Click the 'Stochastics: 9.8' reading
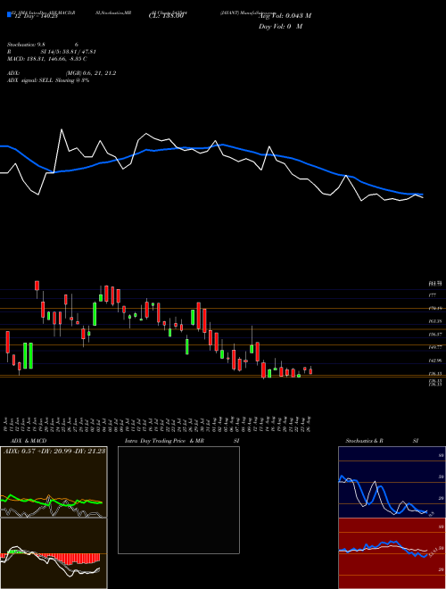The image size is (446, 589). coord(26,45)
